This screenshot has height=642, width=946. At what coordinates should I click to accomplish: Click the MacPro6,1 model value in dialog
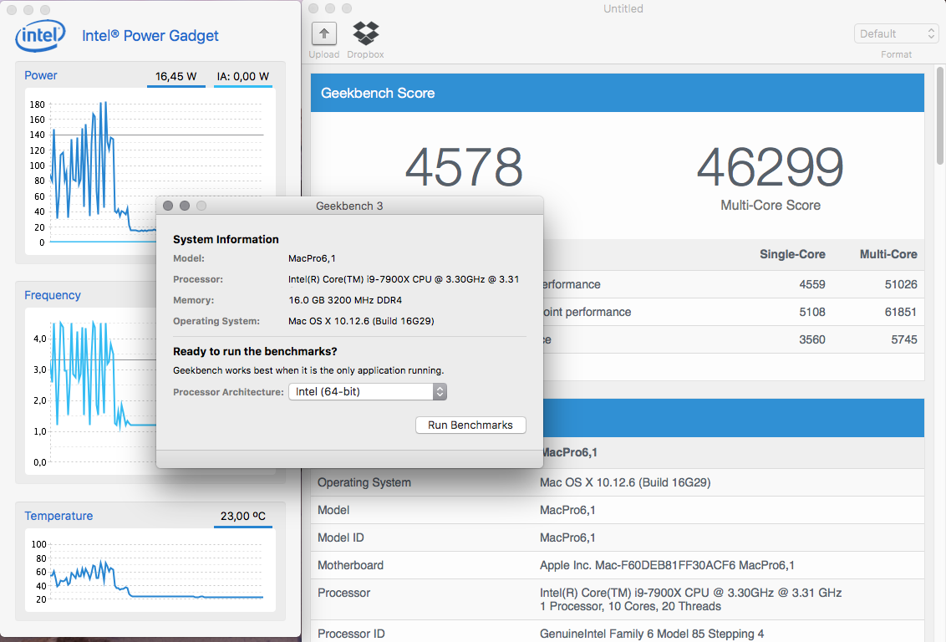(x=312, y=258)
